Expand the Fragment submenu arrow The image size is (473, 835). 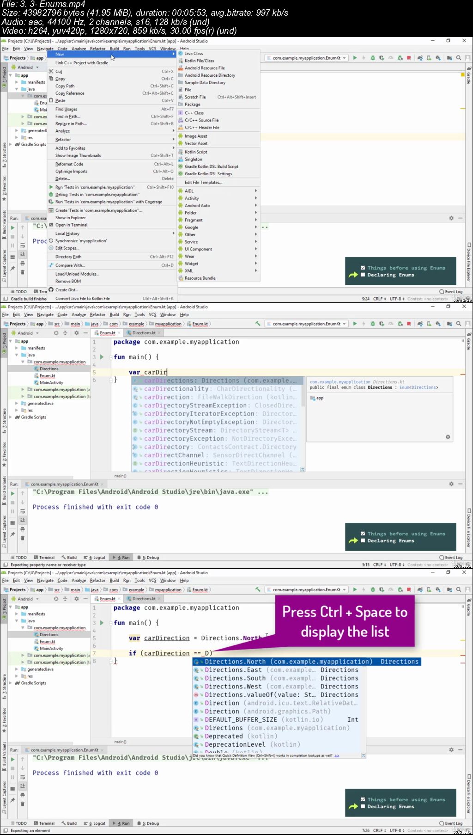[256, 220]
